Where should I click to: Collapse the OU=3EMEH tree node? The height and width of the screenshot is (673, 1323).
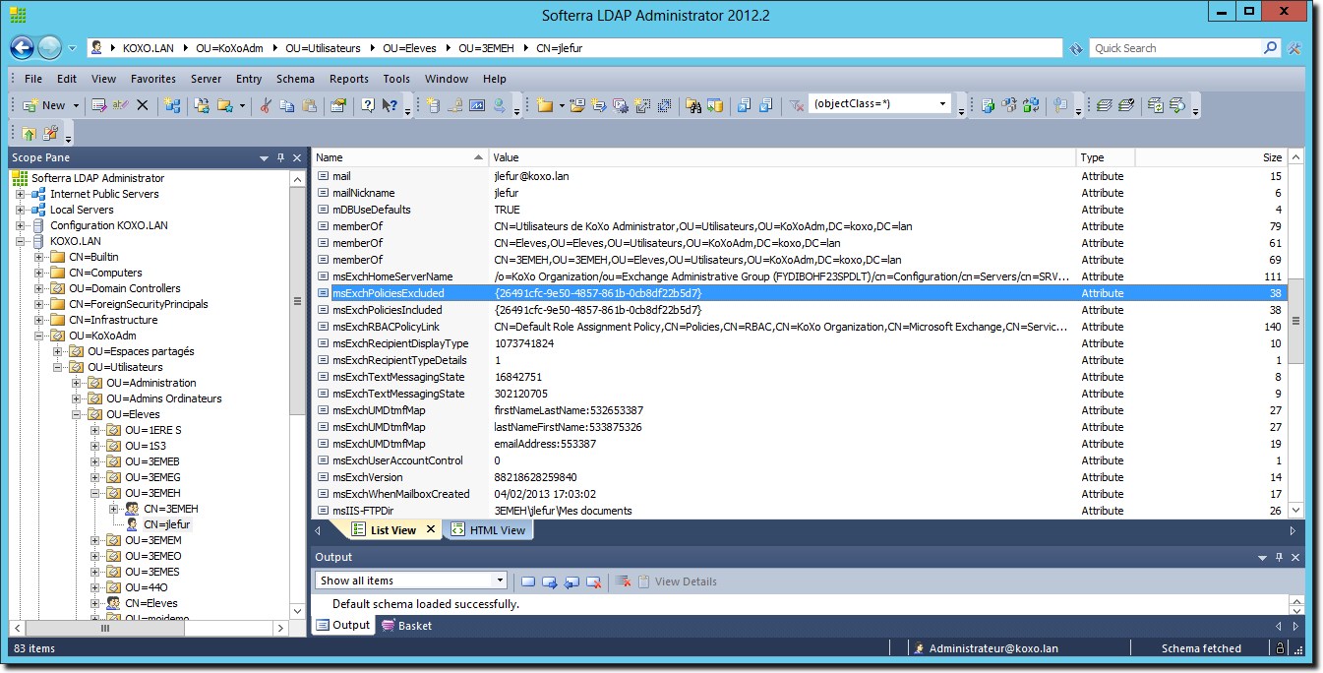coord(95,493)
